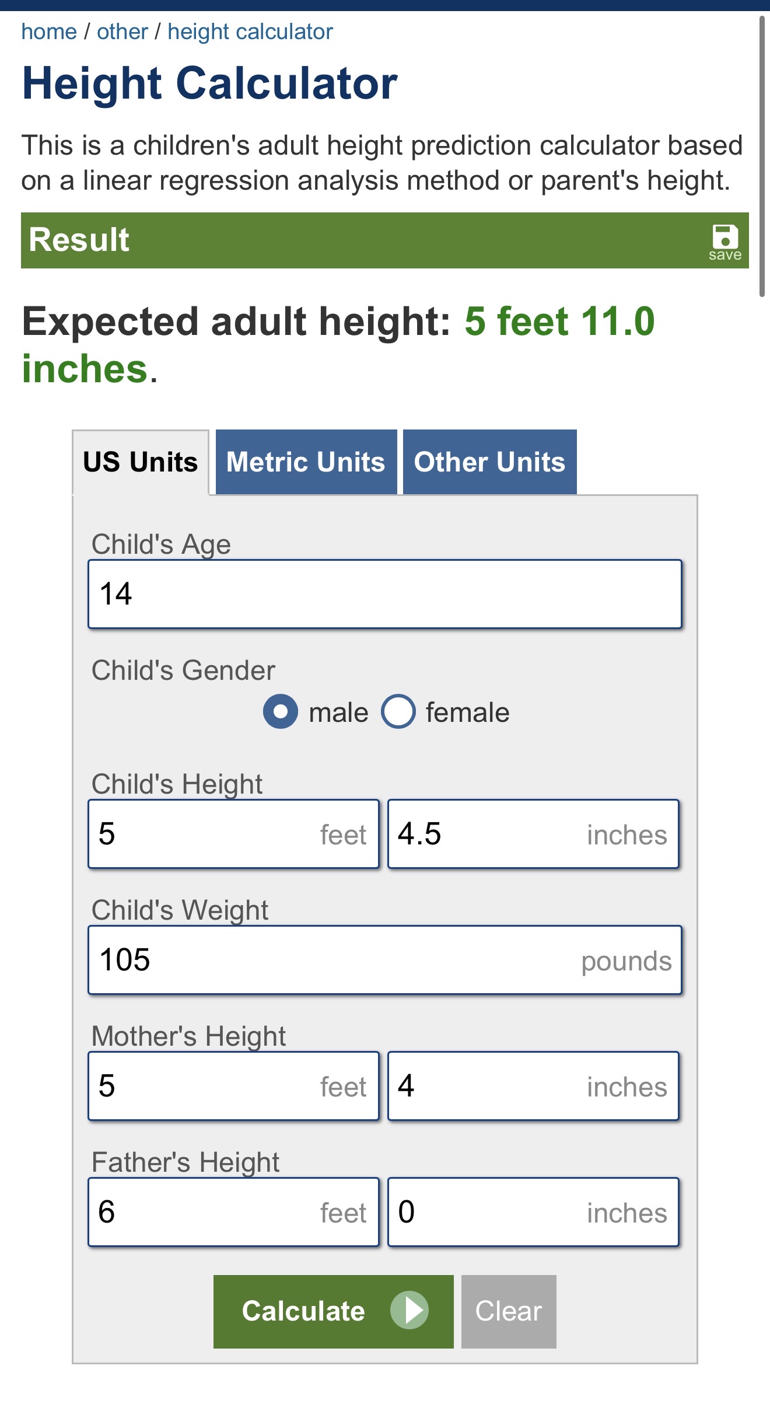Click the Father's Height inches field

pos(533,1212)
